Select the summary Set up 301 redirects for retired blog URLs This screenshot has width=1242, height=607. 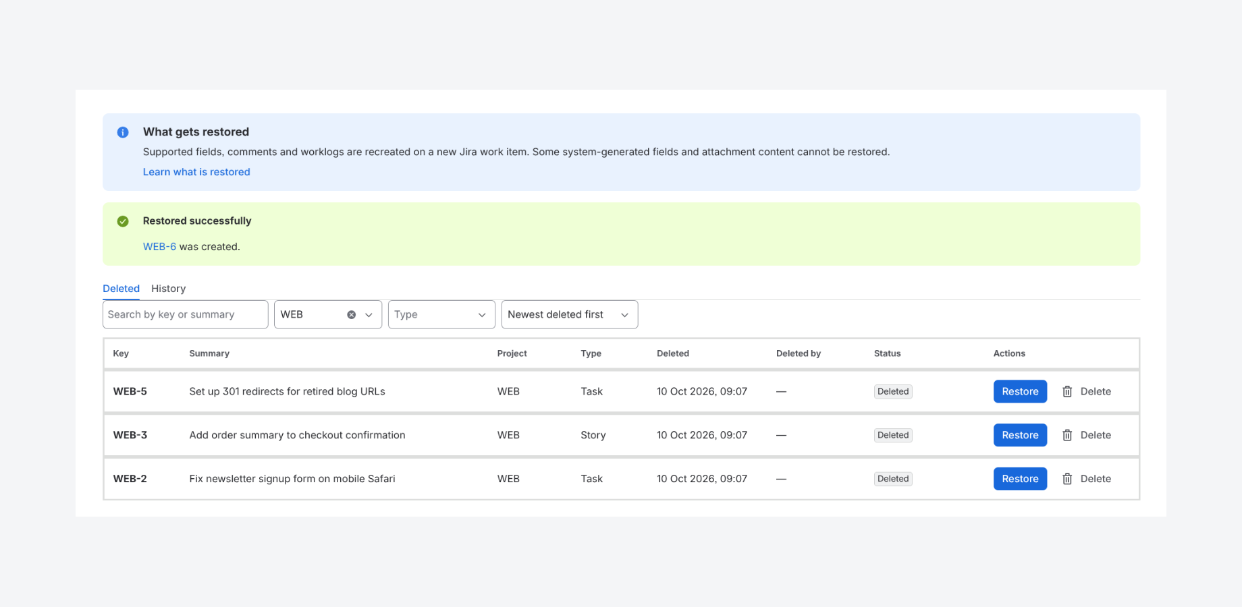tap(288, 392)
